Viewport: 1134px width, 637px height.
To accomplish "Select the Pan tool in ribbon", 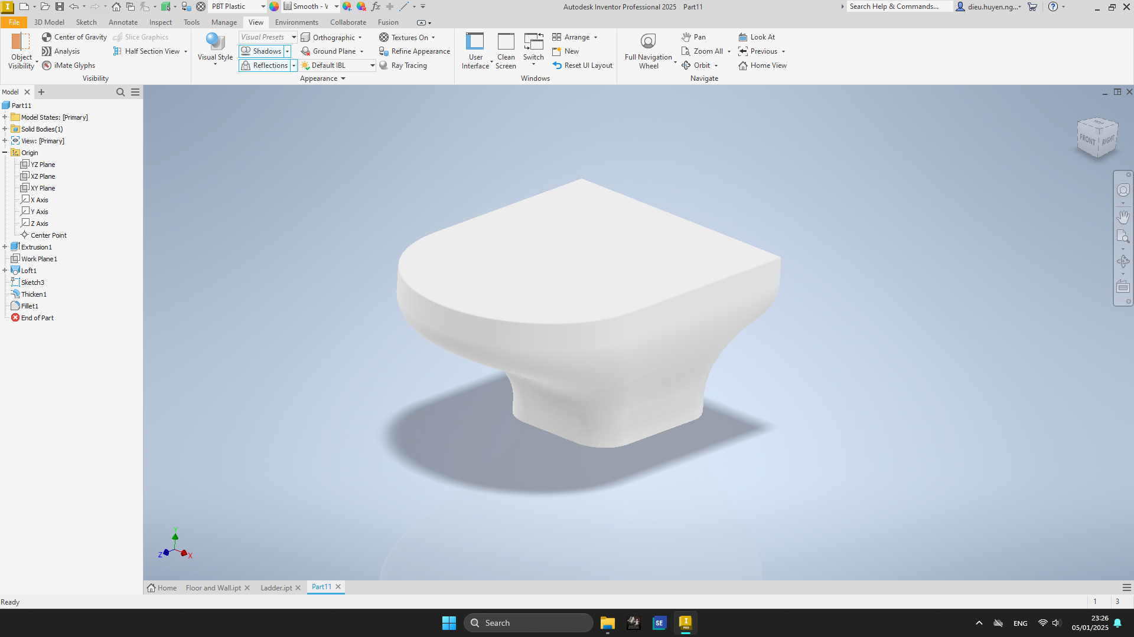I will tap(693, 37).
